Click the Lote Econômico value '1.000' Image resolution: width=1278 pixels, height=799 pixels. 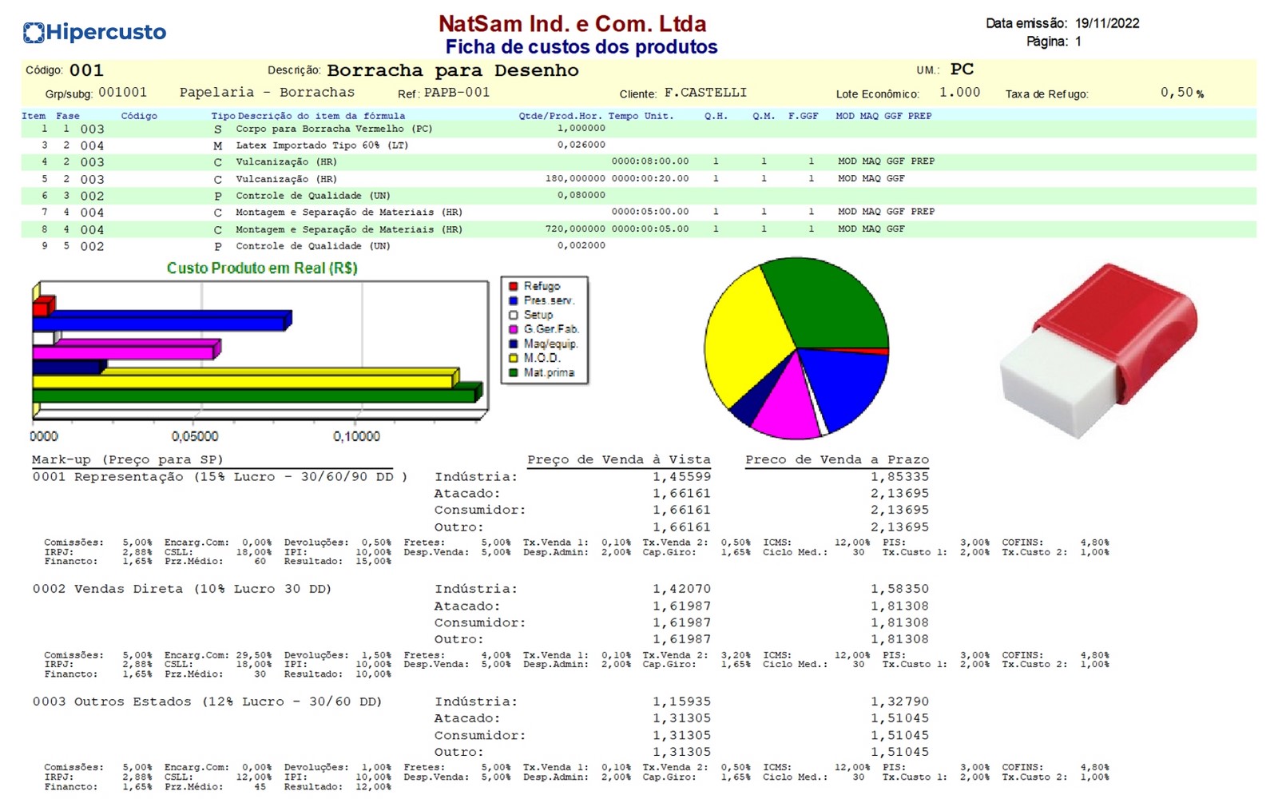coord(959,93)
